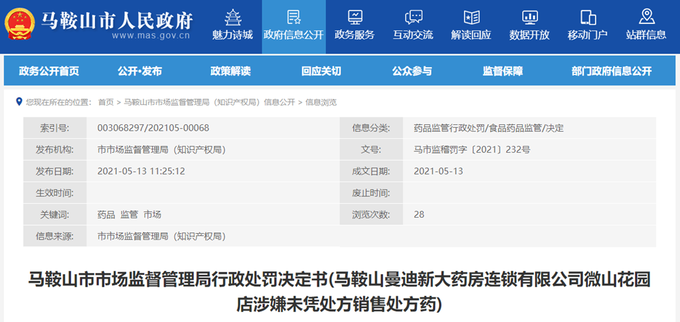This screenshot has width=680, height=322.
Task: Open the 数据开放 menu label
Action: click(x=529, y=35)
